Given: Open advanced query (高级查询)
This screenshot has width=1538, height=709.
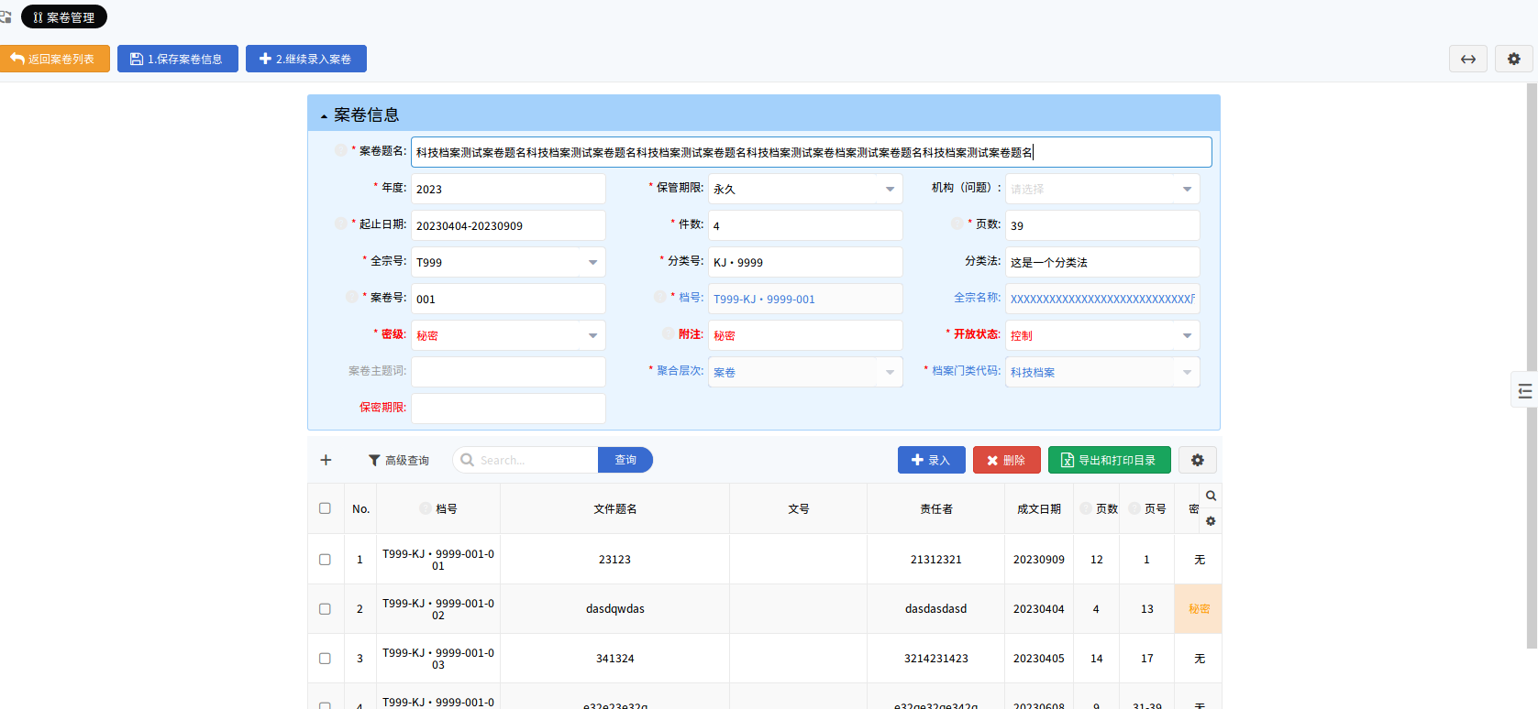Looking at the screenshot, I should click(x=399, y=460).
